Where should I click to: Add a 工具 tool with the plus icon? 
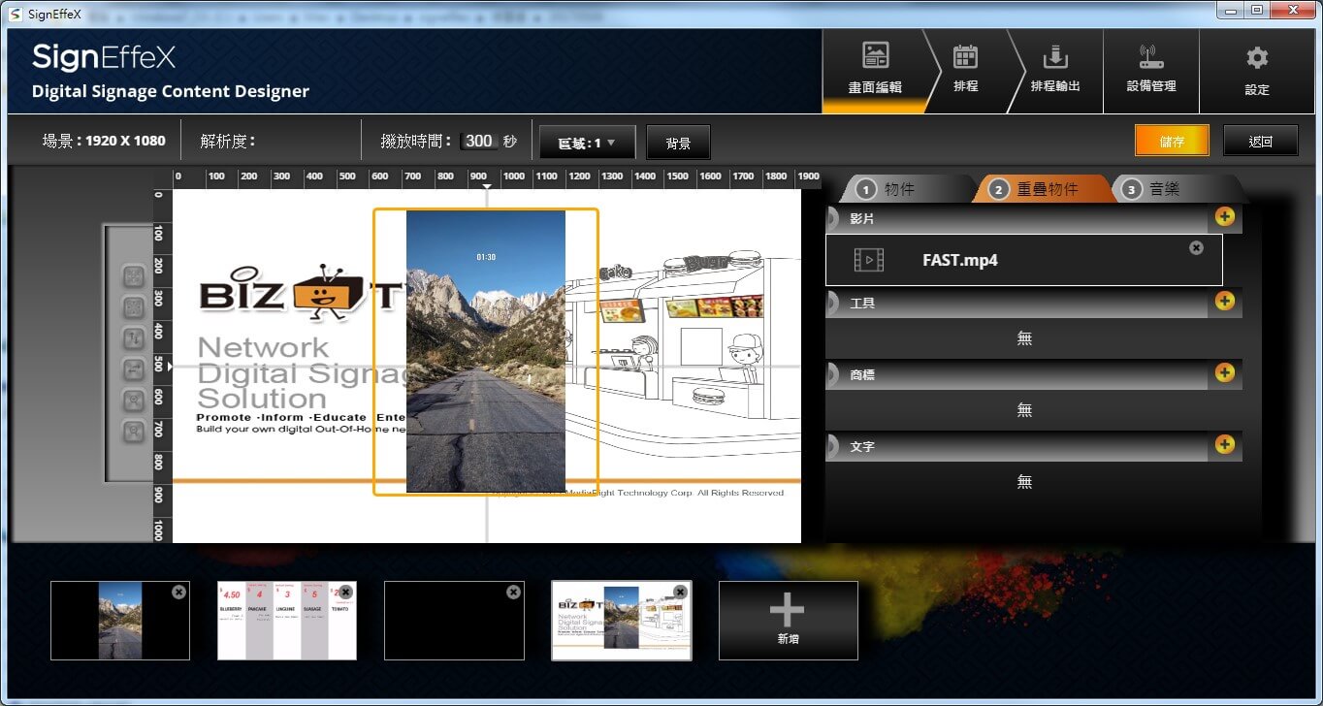(x=1224, y=301)
